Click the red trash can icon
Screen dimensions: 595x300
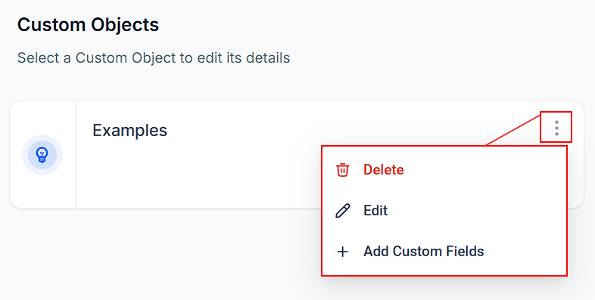342,170
